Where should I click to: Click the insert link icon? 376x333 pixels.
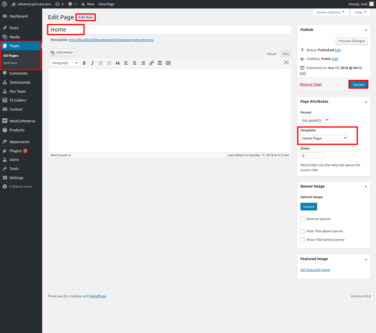click(x=151, y=63)
